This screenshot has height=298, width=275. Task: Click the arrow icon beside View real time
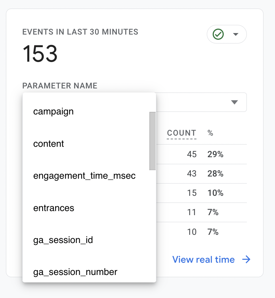point(246,259)
